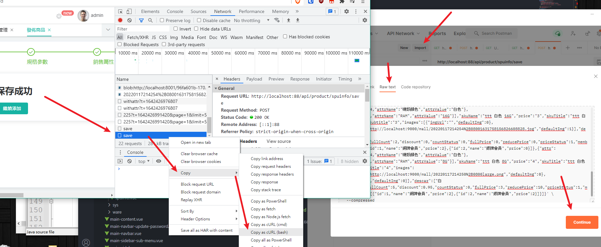Check Has blocked cookies checkbox
Screen dimensions: 601x247
pyautogui.click(x=285, y=36)
